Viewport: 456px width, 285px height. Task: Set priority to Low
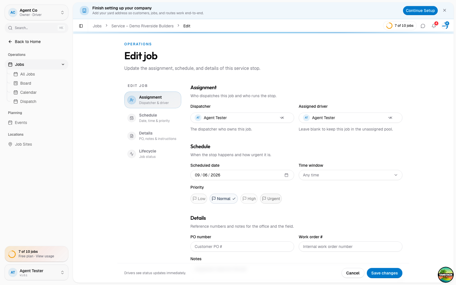199,199
